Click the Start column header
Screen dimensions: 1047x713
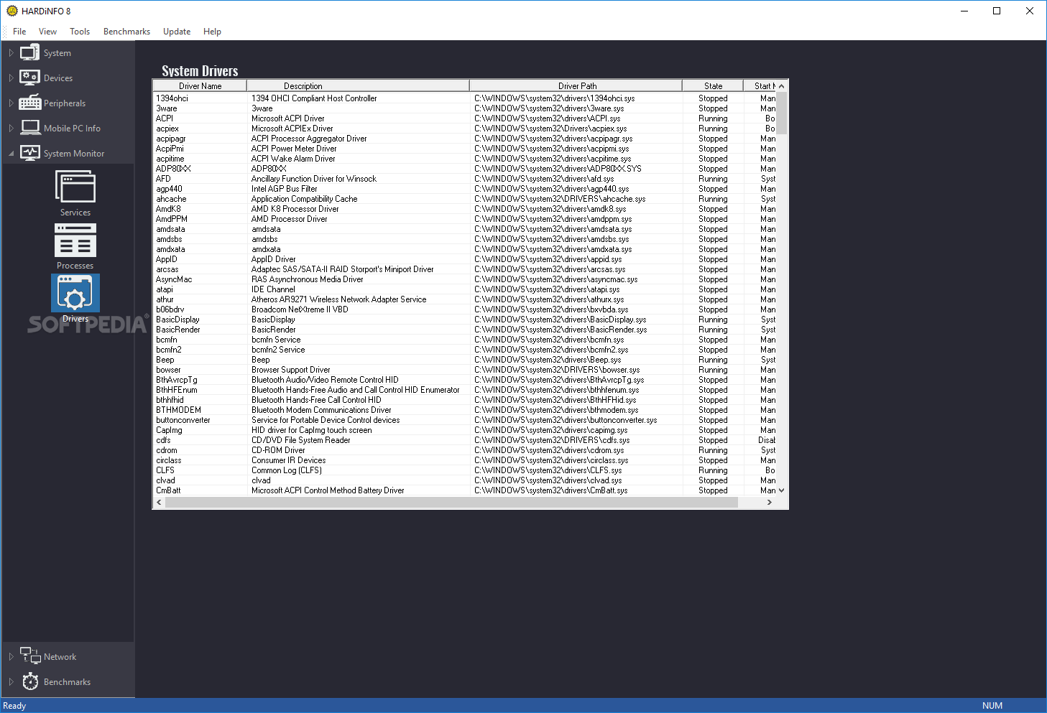(x=760, y=85)
